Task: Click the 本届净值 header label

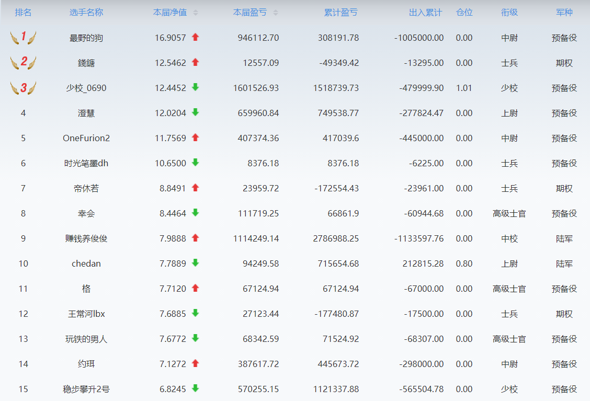Action: [170, 13]
